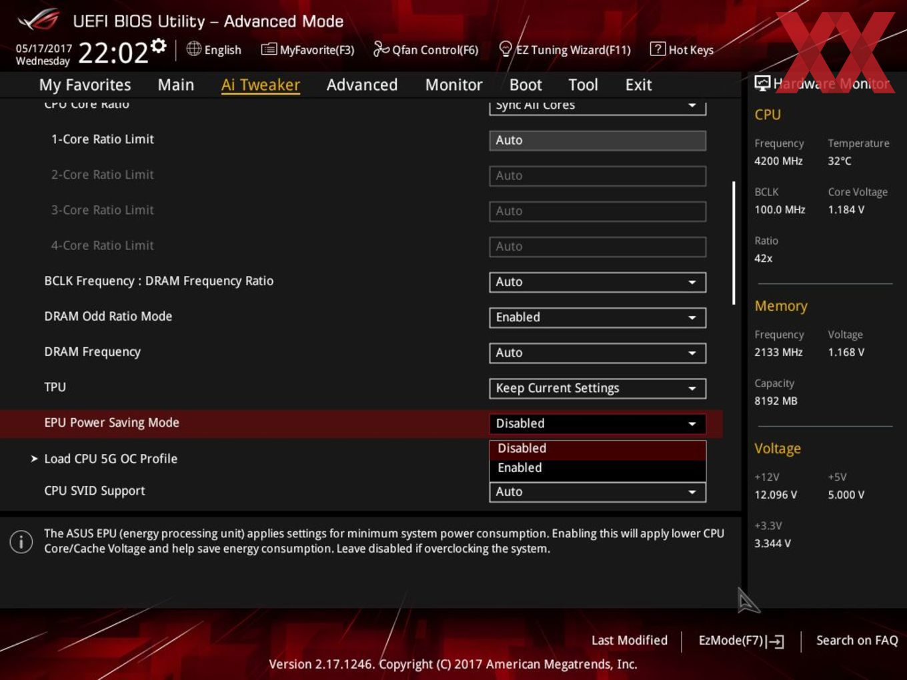Click the 4200 MHz CPU frequency value

[778, 161]
